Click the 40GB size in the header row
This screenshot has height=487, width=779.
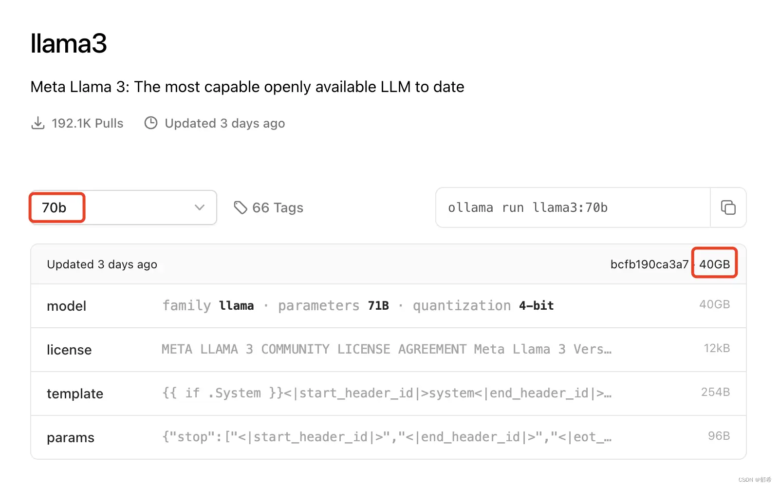tap(715, 264)
